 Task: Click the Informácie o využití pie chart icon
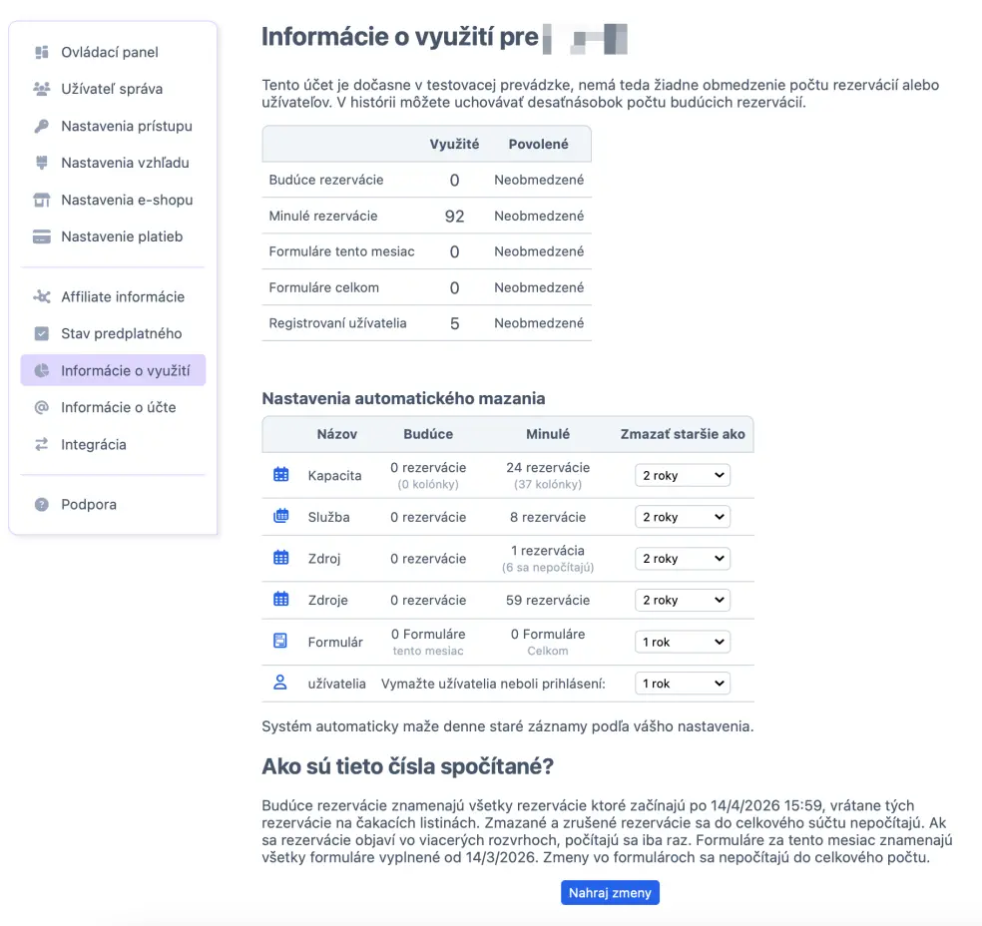(41, 370)
